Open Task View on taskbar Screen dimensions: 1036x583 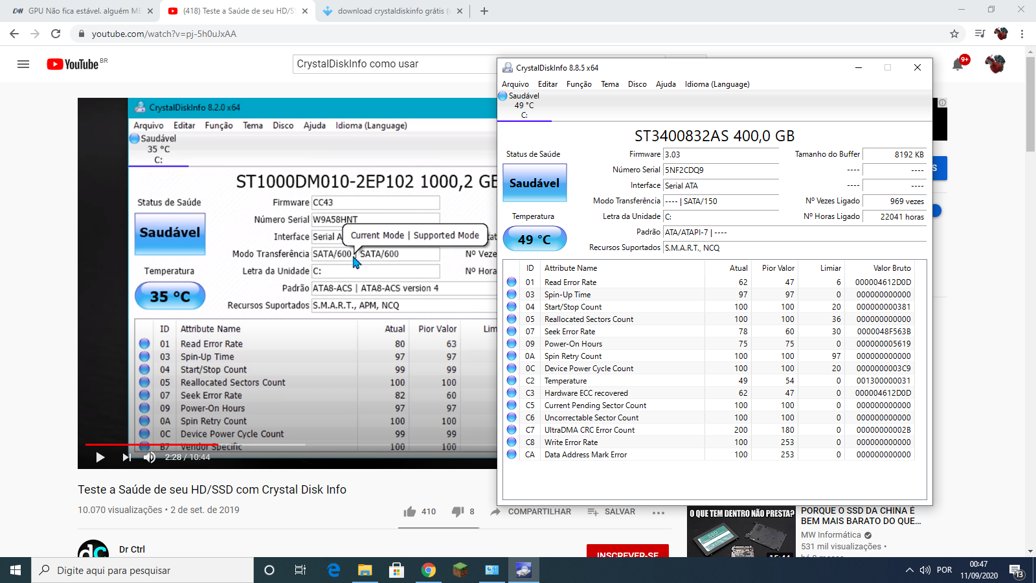pyautogui.click(x=300, y=570)
